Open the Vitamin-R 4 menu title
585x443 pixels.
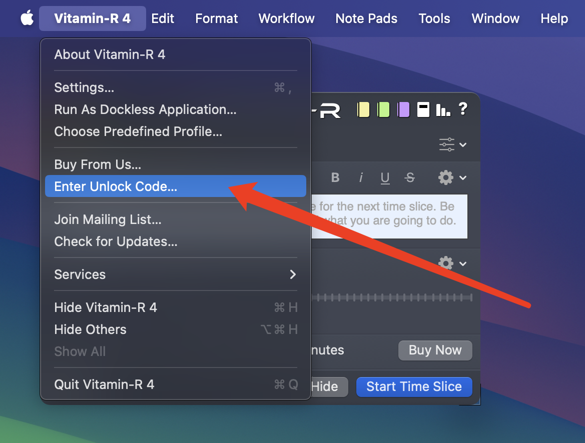(93, 18)
